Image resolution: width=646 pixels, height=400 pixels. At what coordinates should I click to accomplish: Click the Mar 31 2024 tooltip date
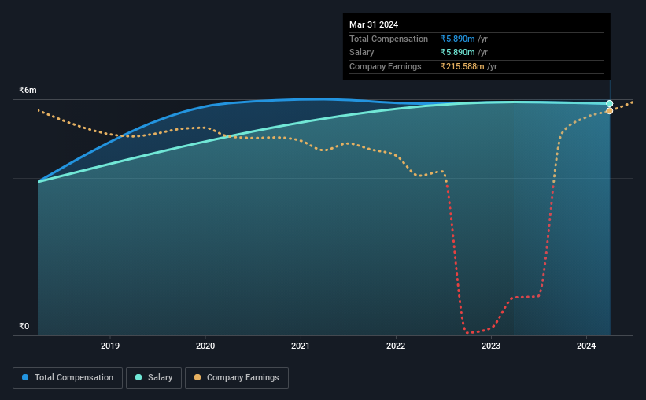(x=374, y=24)
